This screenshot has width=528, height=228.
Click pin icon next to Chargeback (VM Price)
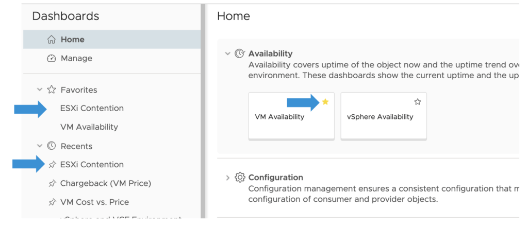[x=52, y=183]
